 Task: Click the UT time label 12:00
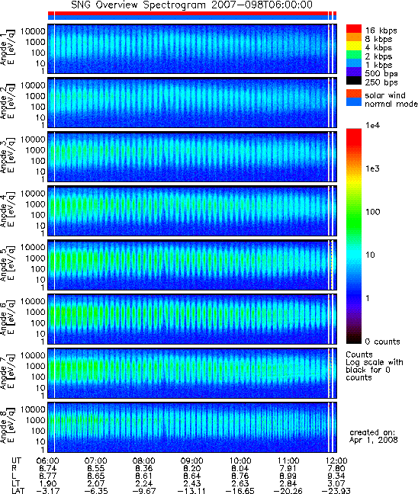tap(336, 460)
